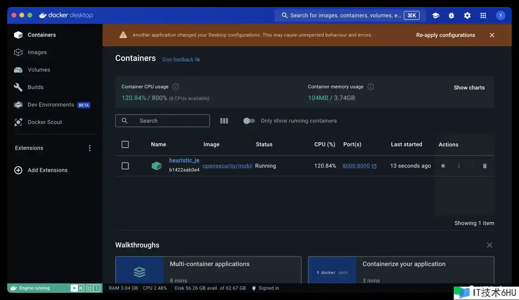Click Re-apply configurations
The width and height of the screenshot is (519, 300).
tap(446, 35)
